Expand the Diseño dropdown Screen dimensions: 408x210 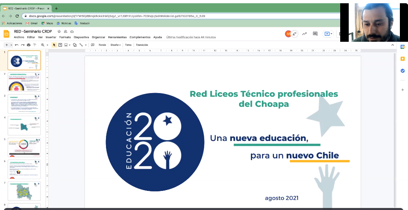pos(115,45)
